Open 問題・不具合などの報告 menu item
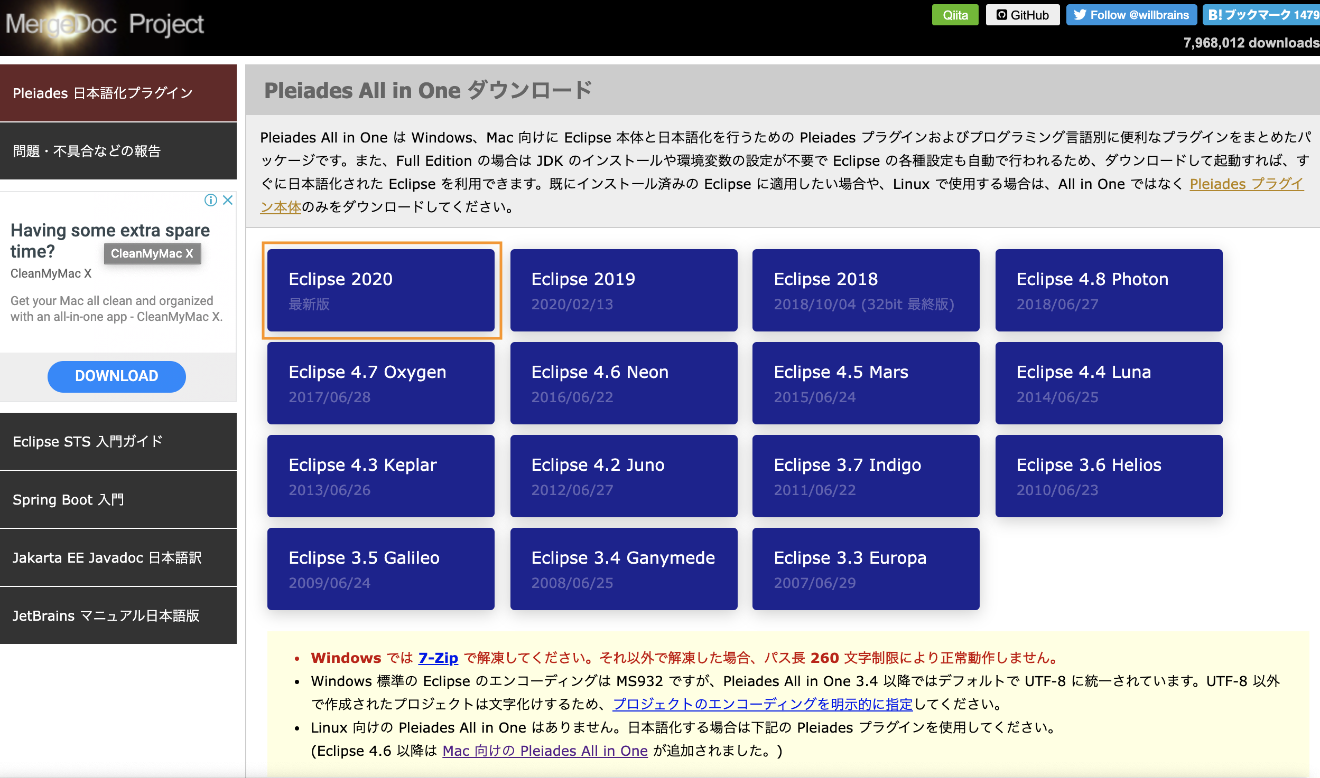This screenshot has height=778, width=1320. click(118, 151)
